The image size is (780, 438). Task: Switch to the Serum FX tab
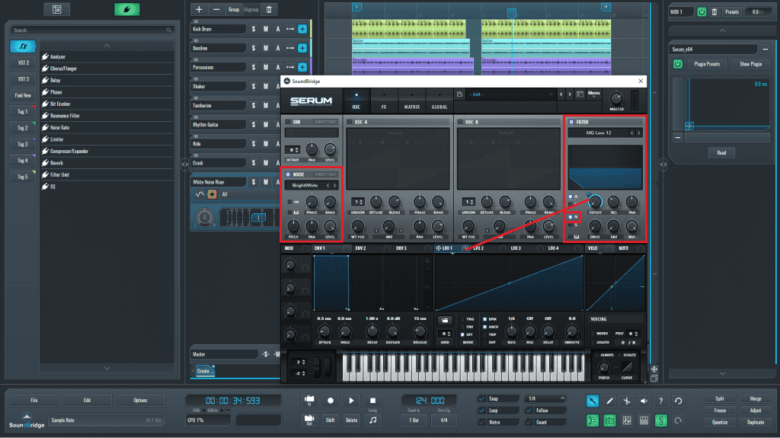tap(384, 107)
